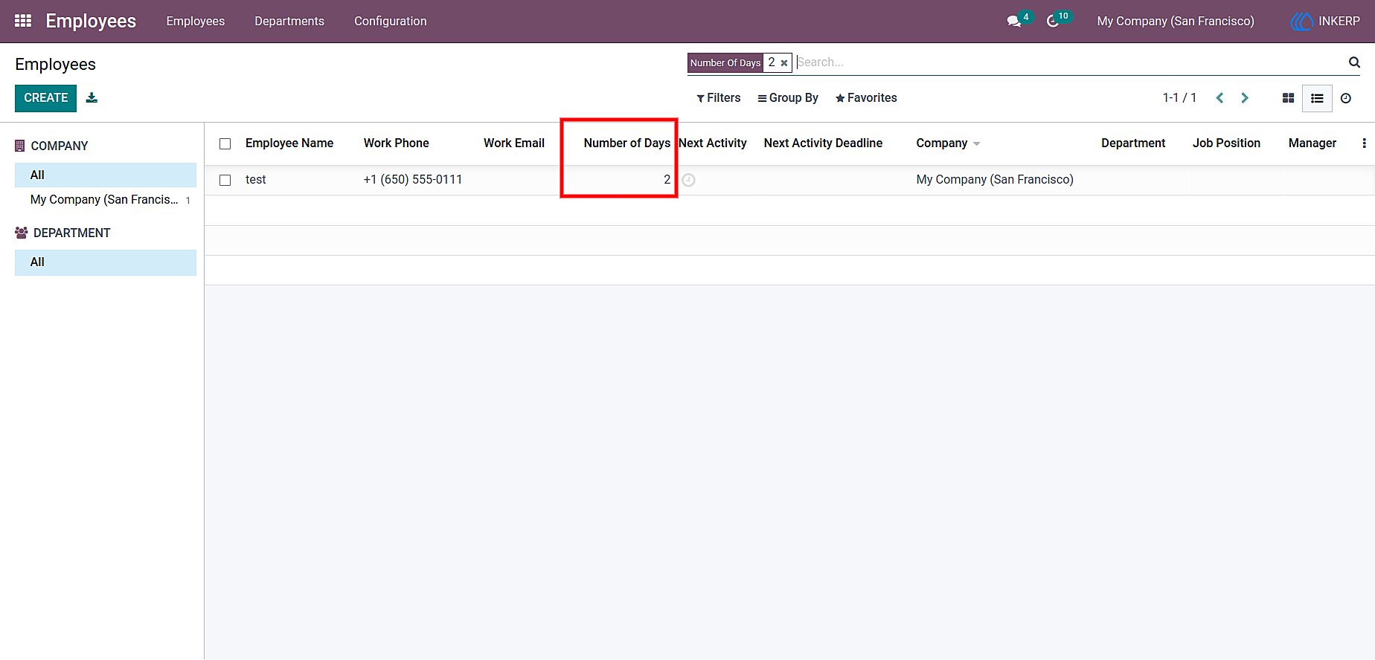This screenshot has width=1375, height=660.
Task: Click the Employees app title
Action: coord(91,21)
